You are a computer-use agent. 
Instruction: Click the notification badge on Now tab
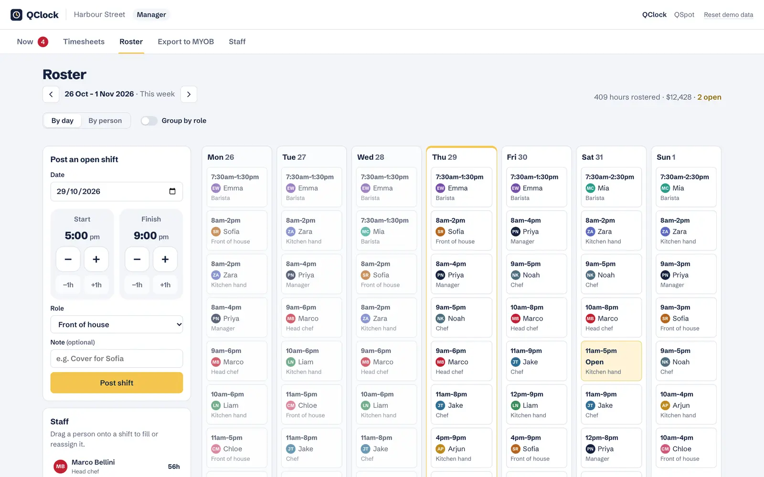43,42
